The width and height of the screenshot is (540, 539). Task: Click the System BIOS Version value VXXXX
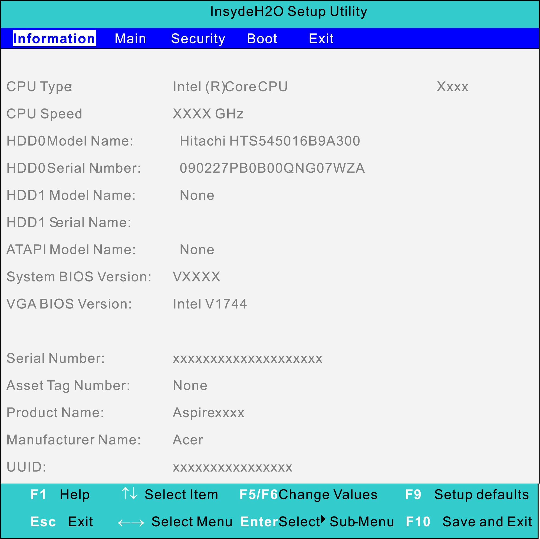pos(196,277)
